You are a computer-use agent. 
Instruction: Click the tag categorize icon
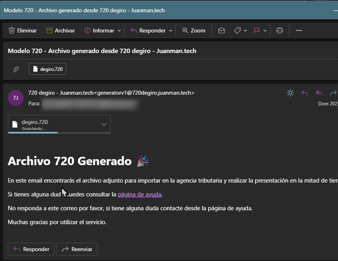[237, 31]
